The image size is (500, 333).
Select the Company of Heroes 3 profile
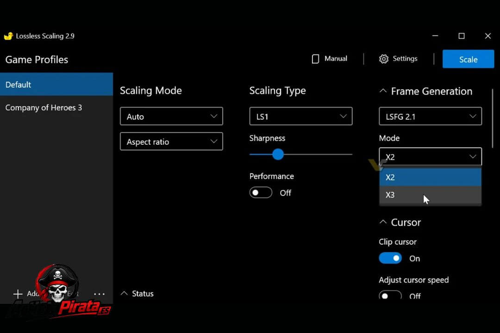56,108
